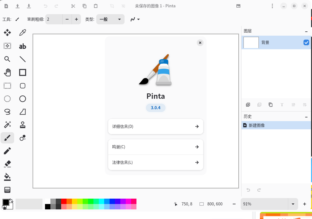Zoom in with the plus button

304,204
